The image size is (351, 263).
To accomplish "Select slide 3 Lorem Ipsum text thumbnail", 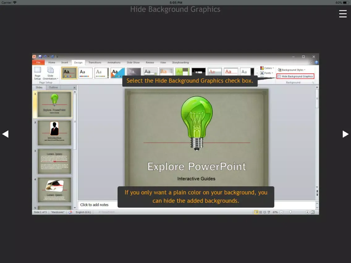I will click(x=54, y=161).
